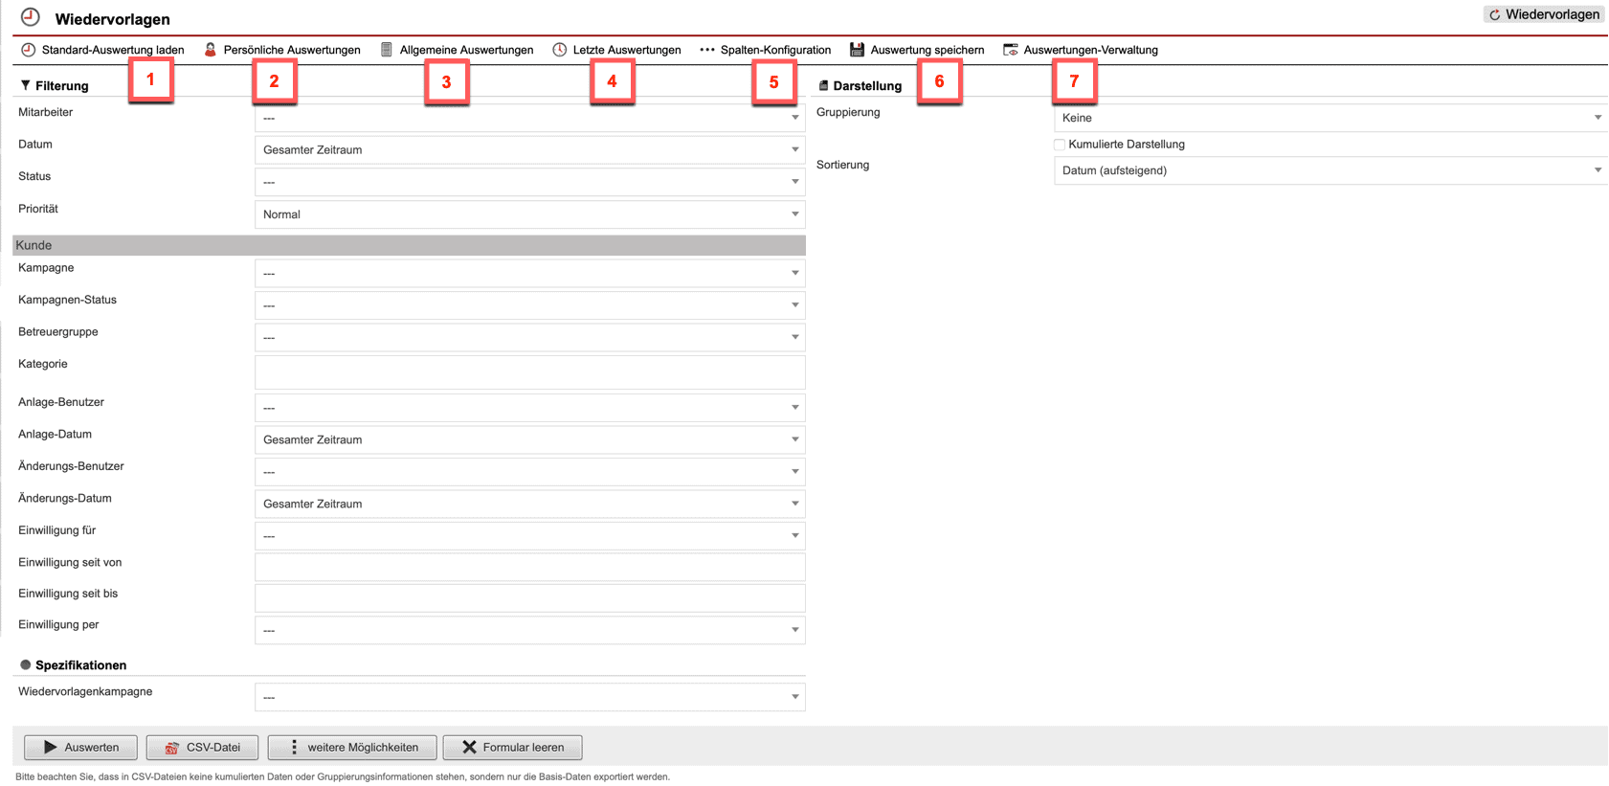Click the Spezifikationen bullet icon
The height and width of the screenshot is (786, 1609).
tap(26, 664)
